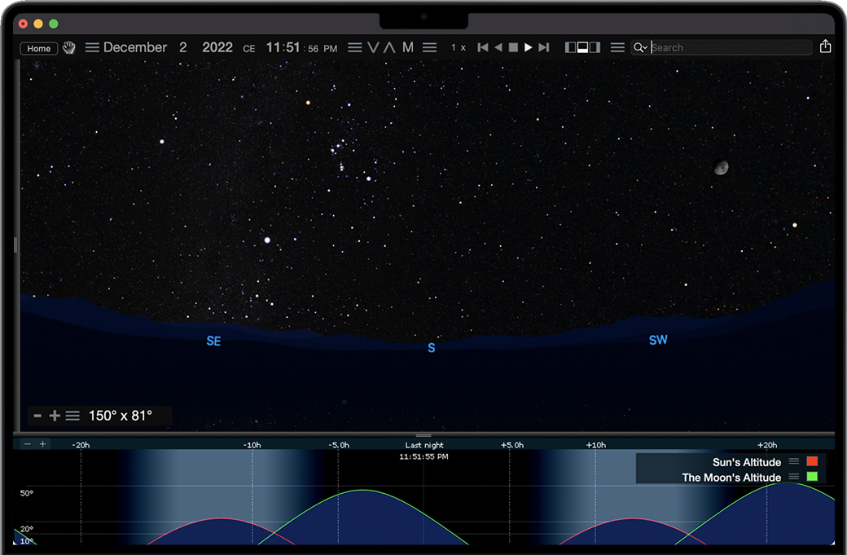Open The Moon's Altitude options menu
This screenshot has width=847, height=555.
coord(793,477)
